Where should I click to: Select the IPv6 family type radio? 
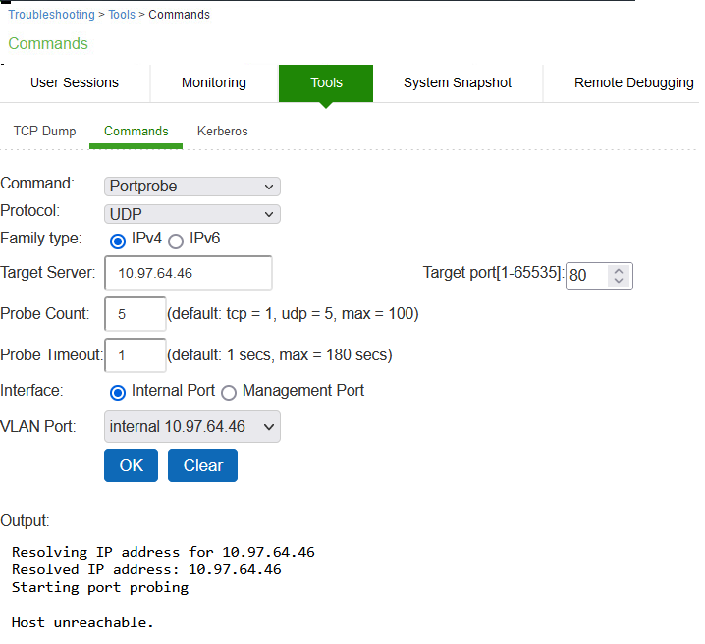(x=176, y=241)
